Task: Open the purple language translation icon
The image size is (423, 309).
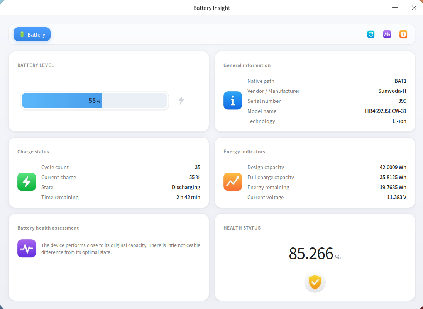Action: coord(387,34)
